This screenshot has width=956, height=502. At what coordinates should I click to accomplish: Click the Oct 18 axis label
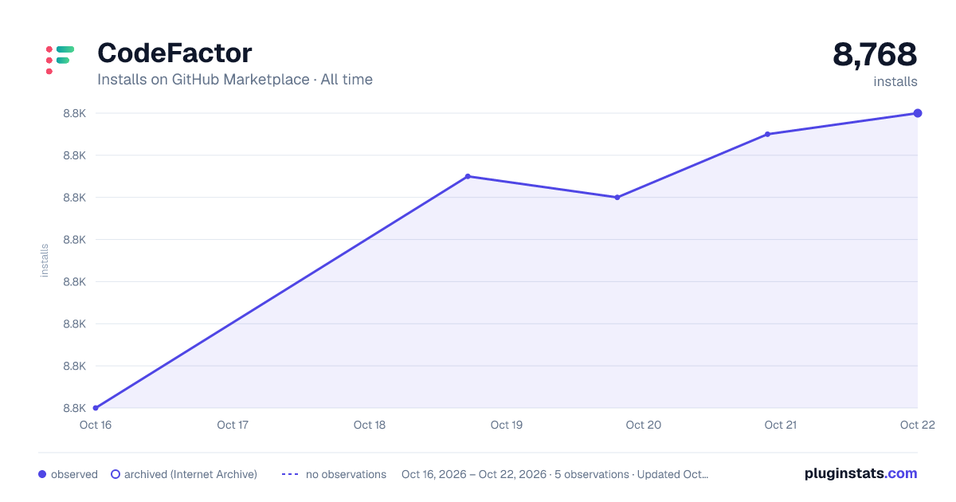pyautogui.click(x=369, y=425)
